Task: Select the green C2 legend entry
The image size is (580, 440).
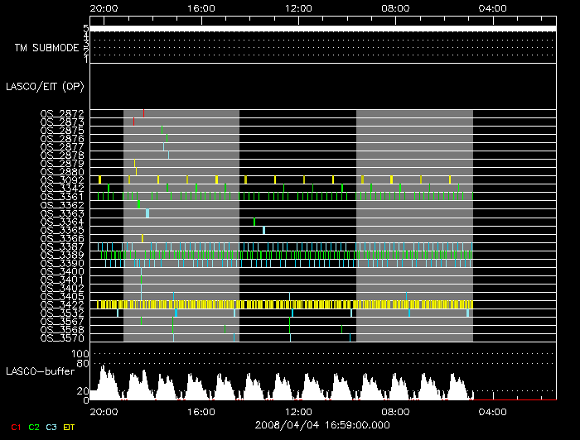Action: (33, 427)
